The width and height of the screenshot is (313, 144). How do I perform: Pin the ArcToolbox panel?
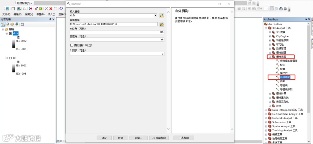[x=306, y=19]
